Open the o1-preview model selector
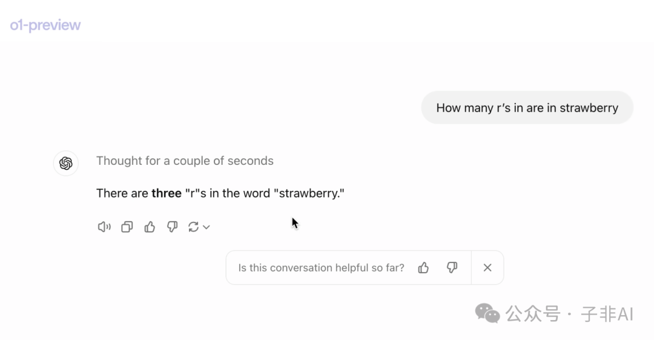This screenshot has height=340, width=654. pos(45,25)
